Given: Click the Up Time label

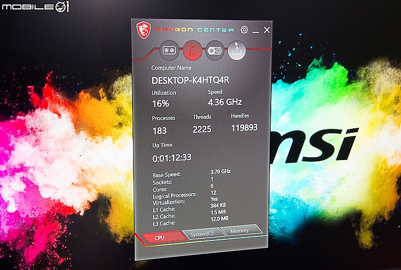Looking at the screenshot, I should 162,145.
